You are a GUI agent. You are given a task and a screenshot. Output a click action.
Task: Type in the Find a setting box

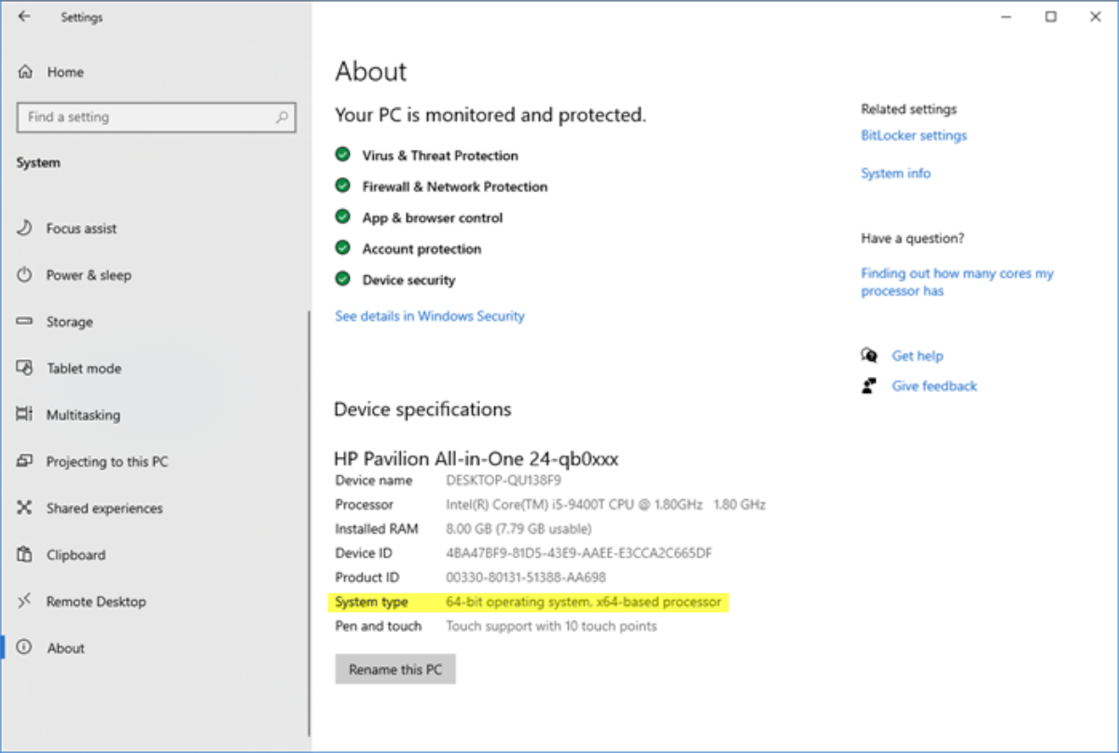[x=145, y=118]
